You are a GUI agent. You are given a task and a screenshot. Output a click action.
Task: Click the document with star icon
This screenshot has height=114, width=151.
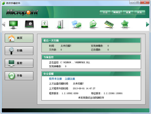(60, 24)
